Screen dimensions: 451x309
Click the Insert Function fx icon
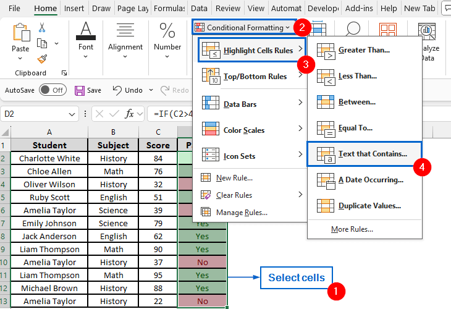click(130, 114)
